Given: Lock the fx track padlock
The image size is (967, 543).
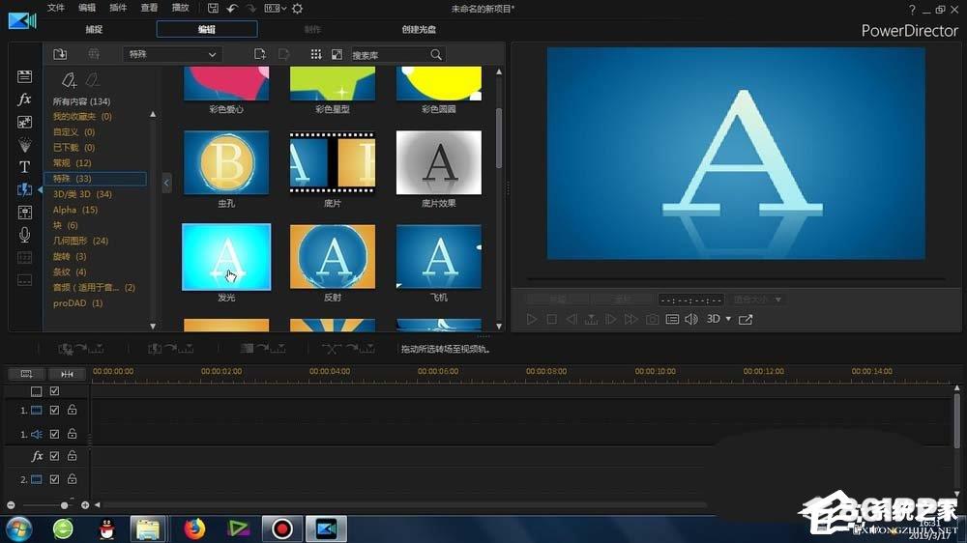Looking at the screenshot, I should (73, 455).
